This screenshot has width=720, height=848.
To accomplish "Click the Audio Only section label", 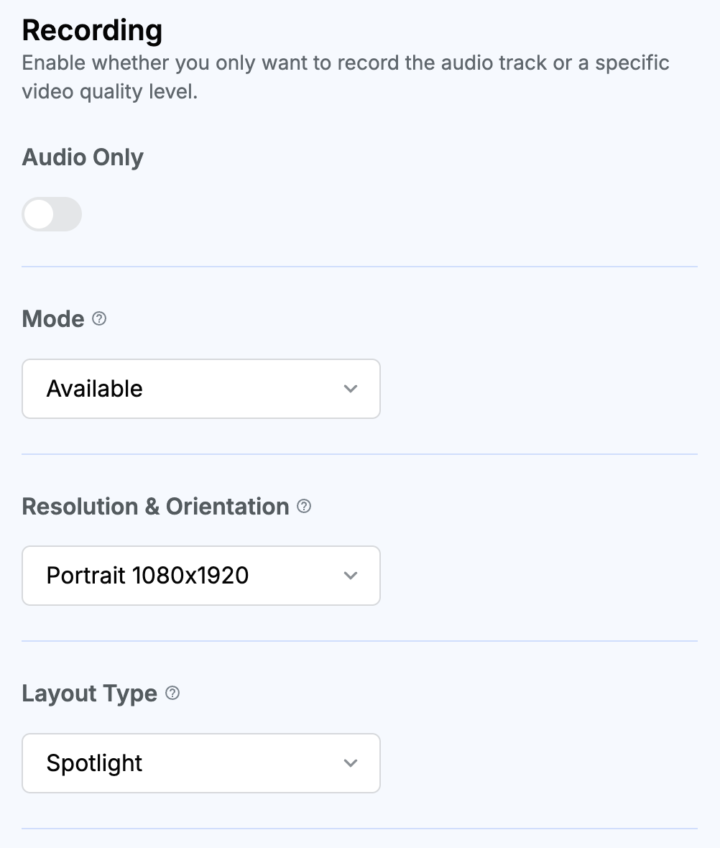I will [83, 157].
